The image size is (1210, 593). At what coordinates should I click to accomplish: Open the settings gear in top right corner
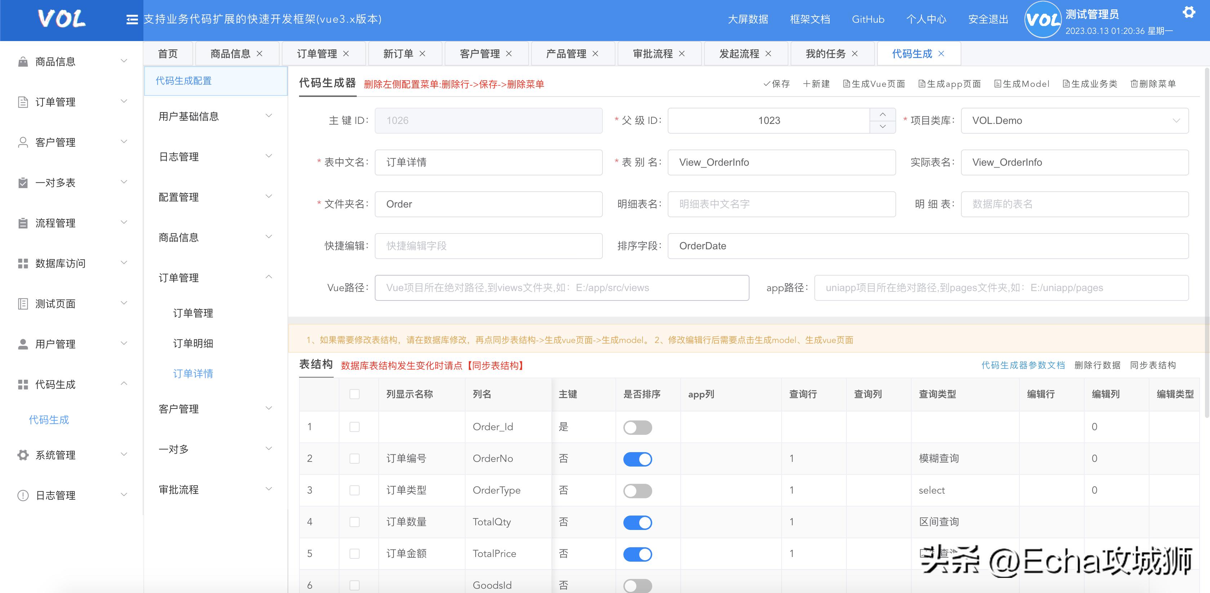pyautogui.click(x=1189, y=12)
